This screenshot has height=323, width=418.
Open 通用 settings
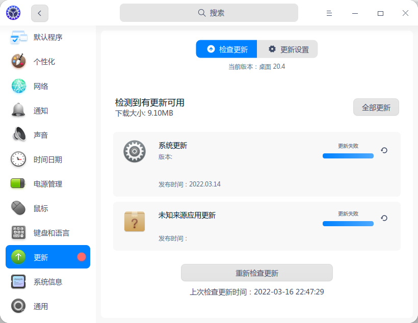48,306
